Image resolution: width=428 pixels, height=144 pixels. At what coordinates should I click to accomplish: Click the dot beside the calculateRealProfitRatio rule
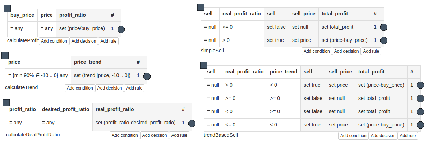click(192, 123)
